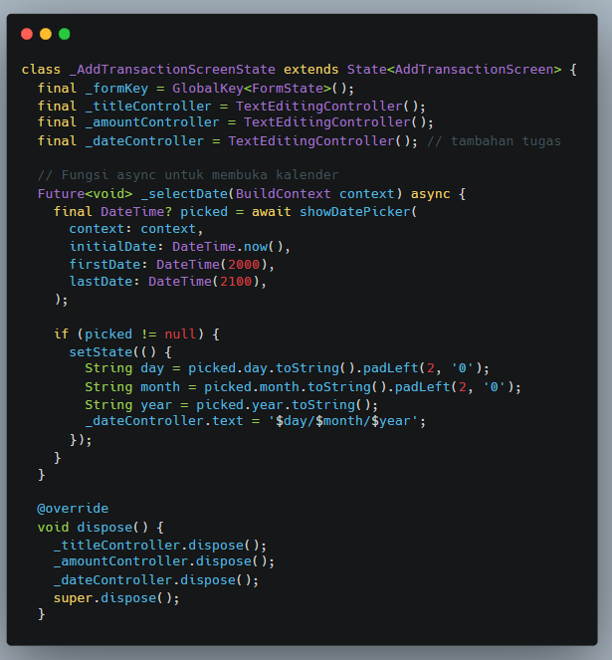Click "_titleController" in its final declaration
Image resolution: width=612 pixels, height=660 pixels.
[148, 107]
